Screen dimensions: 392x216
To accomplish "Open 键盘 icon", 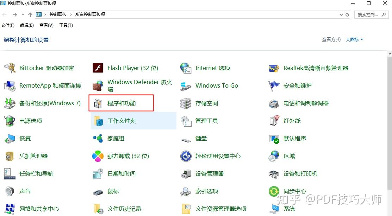I will (186, 140).
